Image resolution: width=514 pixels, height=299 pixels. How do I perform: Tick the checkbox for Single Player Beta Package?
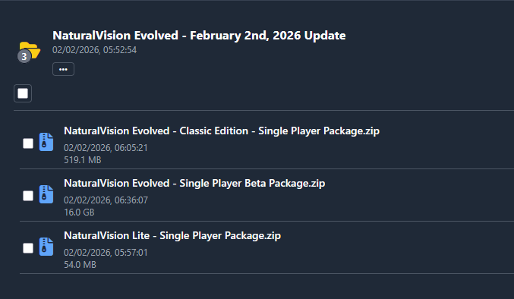pos(28,196)
